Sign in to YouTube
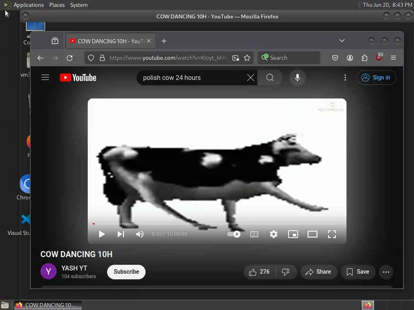Viewport: 414px width, 310px height. tap(376, 77)
